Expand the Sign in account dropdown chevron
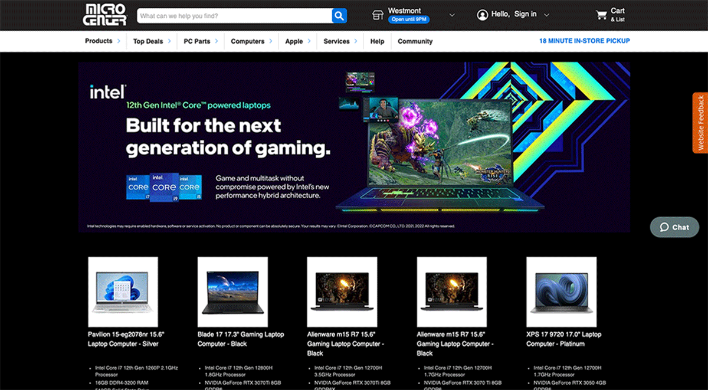708x390 pixels. click(x=546, y=15)
